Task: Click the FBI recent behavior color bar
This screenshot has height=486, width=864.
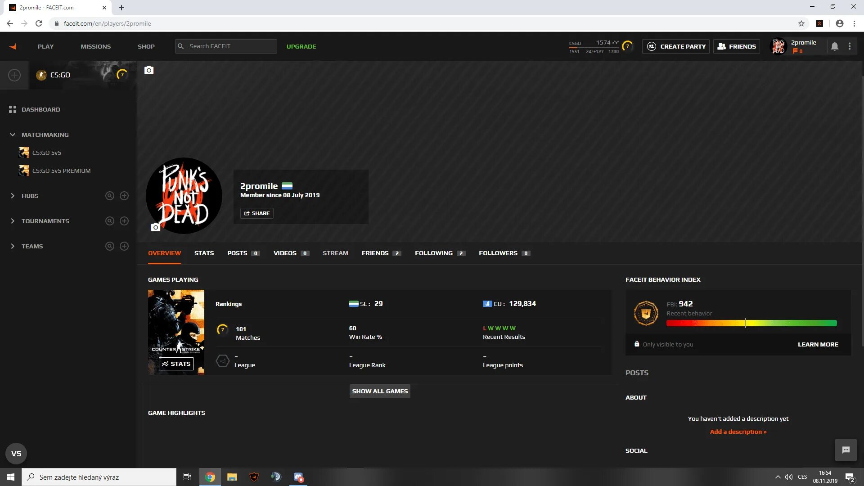Action: 751,323
